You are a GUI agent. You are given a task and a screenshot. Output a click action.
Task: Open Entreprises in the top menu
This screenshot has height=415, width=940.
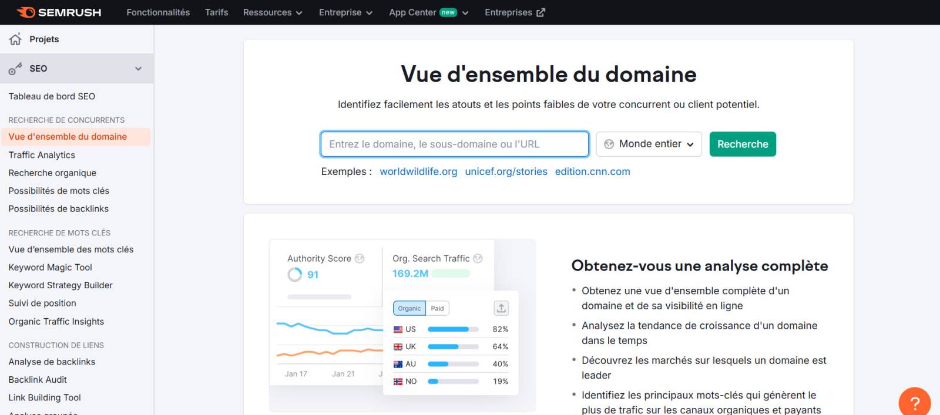515,12
